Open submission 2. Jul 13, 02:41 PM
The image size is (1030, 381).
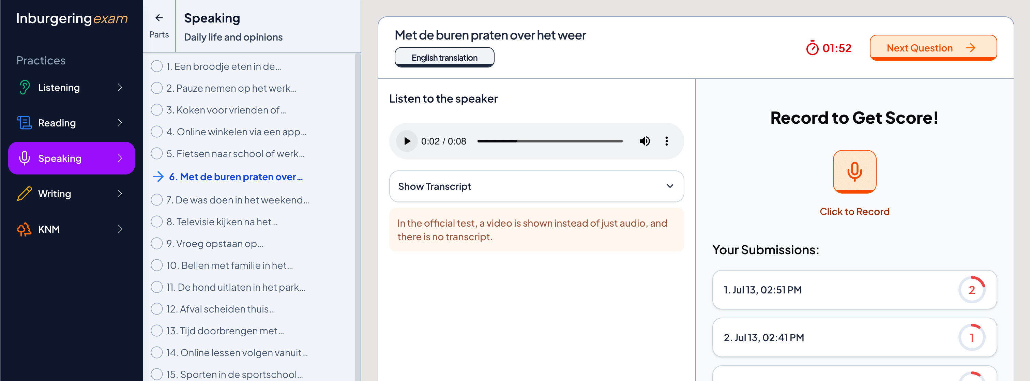point(854,337)
